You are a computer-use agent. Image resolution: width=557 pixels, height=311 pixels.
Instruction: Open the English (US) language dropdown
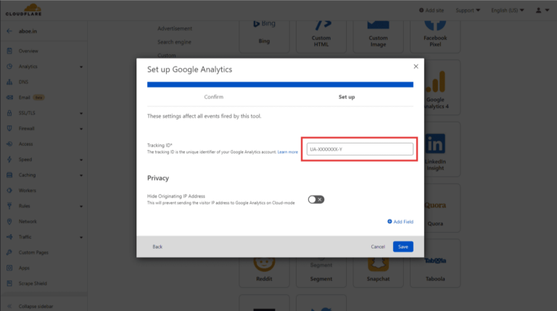tap(507, 10)
